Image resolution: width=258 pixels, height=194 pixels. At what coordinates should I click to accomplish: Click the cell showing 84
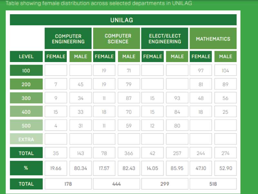(177, 112)
